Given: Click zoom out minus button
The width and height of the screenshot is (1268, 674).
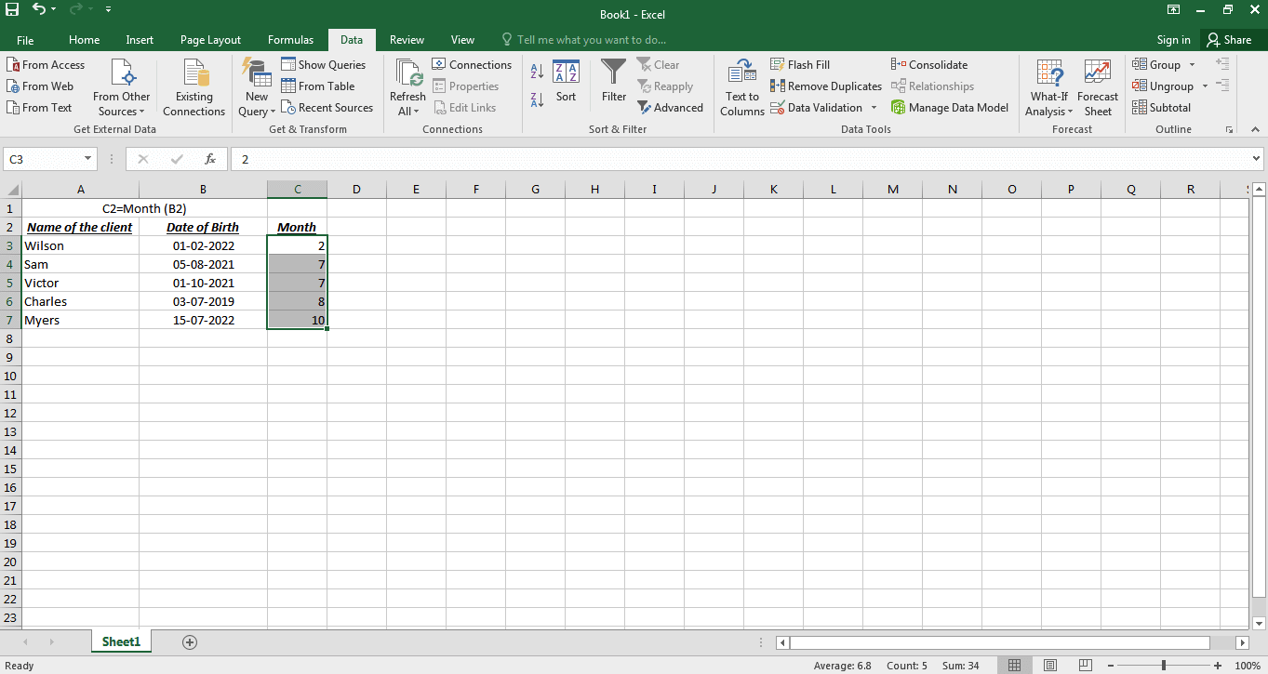Looking at the screenshot, I should (x=1109, y=666).
